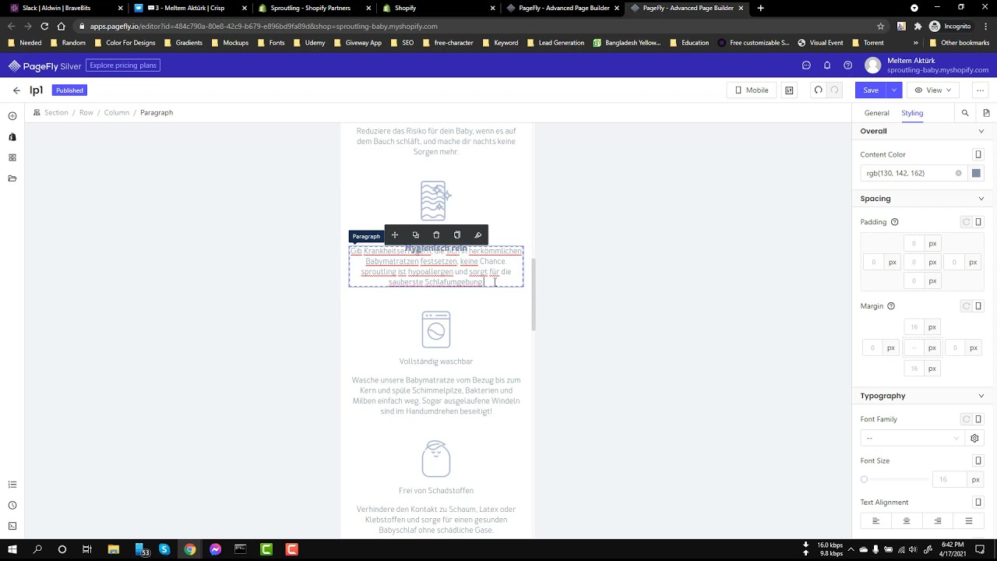Copy styling of the selected Paragraph

(457, 235)
